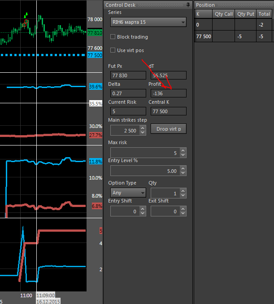Click the Entry Level % field 5.00
The image size is (274, 304).
point(145,171)
